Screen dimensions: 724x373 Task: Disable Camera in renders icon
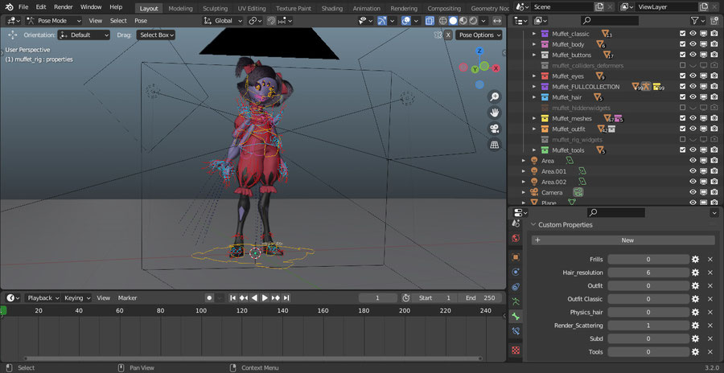714,192
